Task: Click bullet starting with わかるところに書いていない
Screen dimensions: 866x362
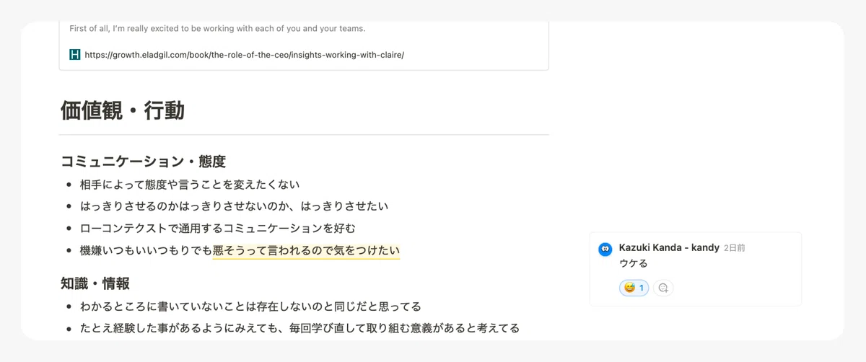Action: pos(250,306)
